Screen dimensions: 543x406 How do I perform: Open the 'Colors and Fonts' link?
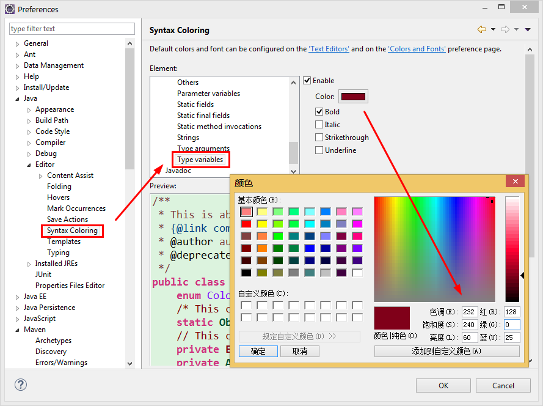[x=417, y=49]
